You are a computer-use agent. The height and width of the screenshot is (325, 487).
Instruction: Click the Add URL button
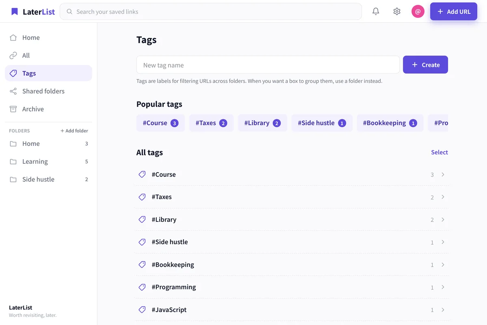[454, 11]
